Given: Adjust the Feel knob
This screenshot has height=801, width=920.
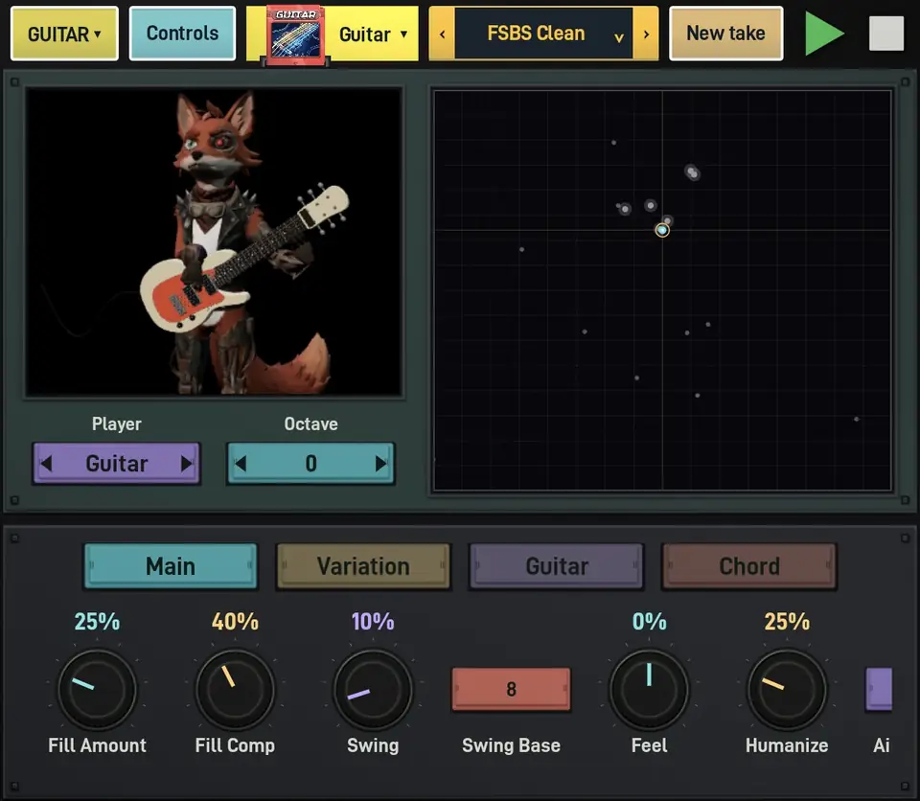Looking at the screenshot, I should point(649,689).
